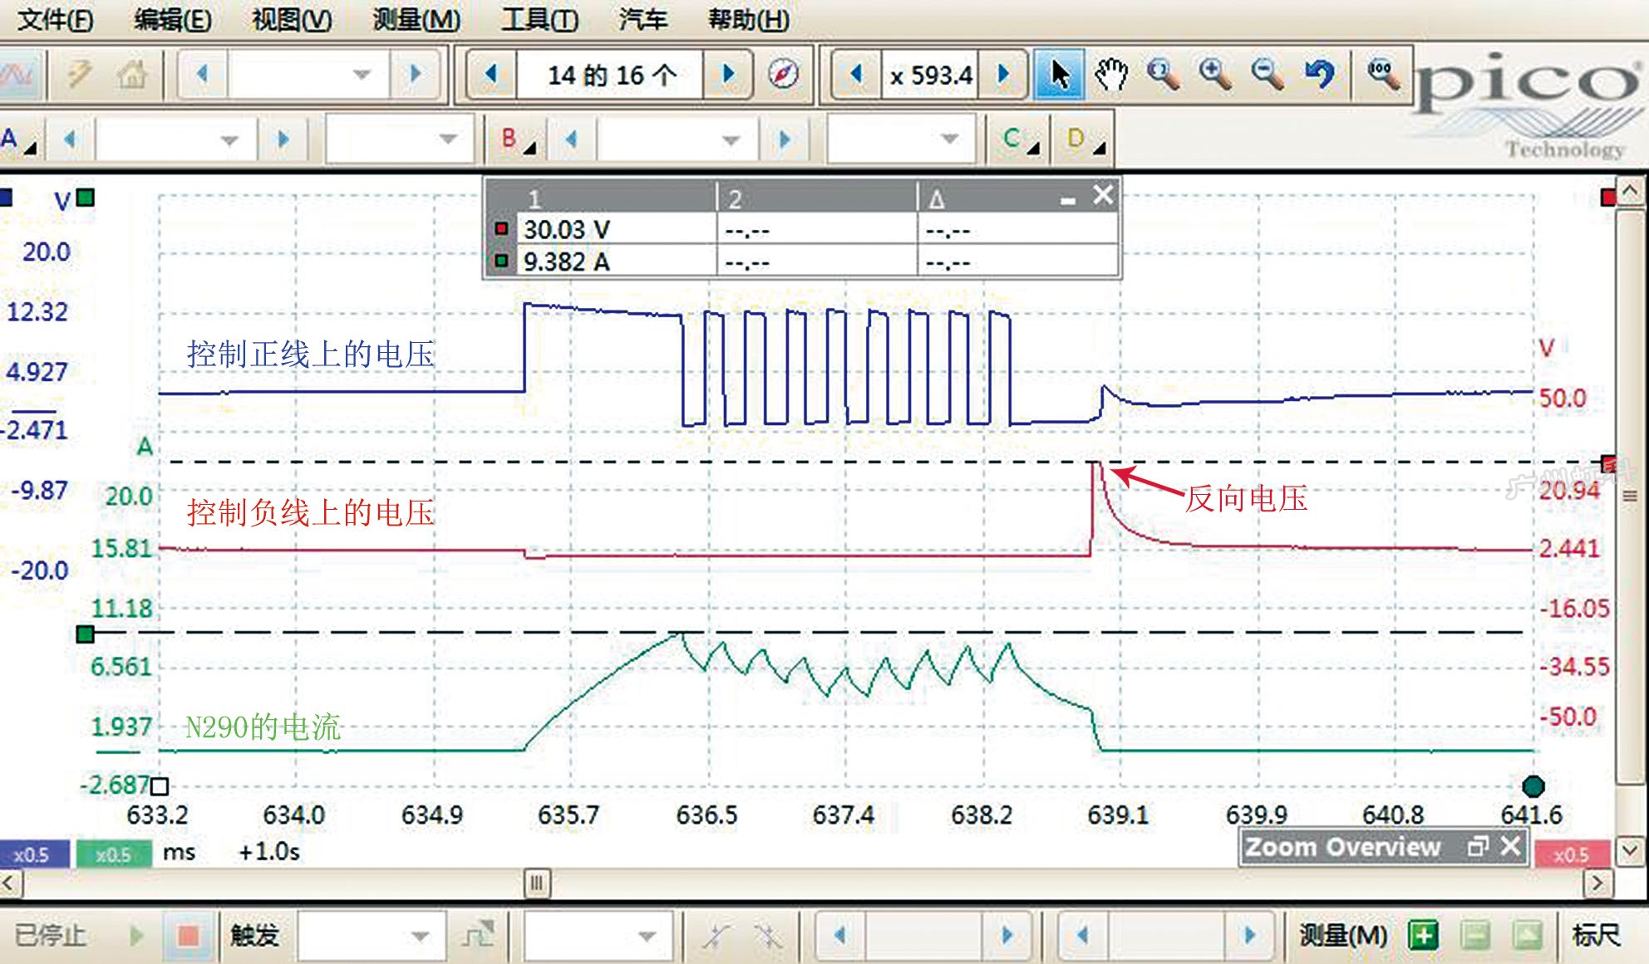The width and height of the screenshot is (1649, 964).
Task: Activate the hand pan tool
Action: click(1110, 75)
